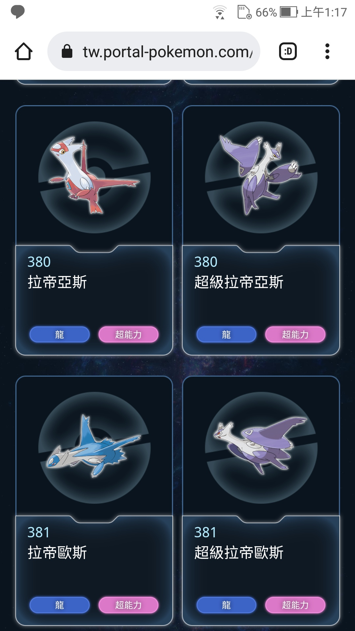The width and height of the screenshot is (355, 631).
Task: Tap the chat bubble notification icon
Action: pos(18,12)
